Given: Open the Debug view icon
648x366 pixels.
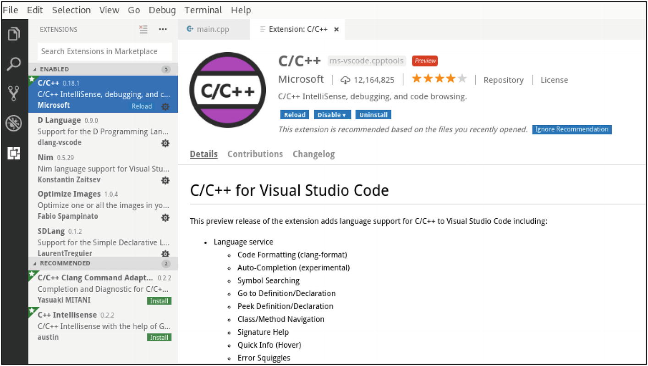Looking at the screenshot, I should (14, 123).
